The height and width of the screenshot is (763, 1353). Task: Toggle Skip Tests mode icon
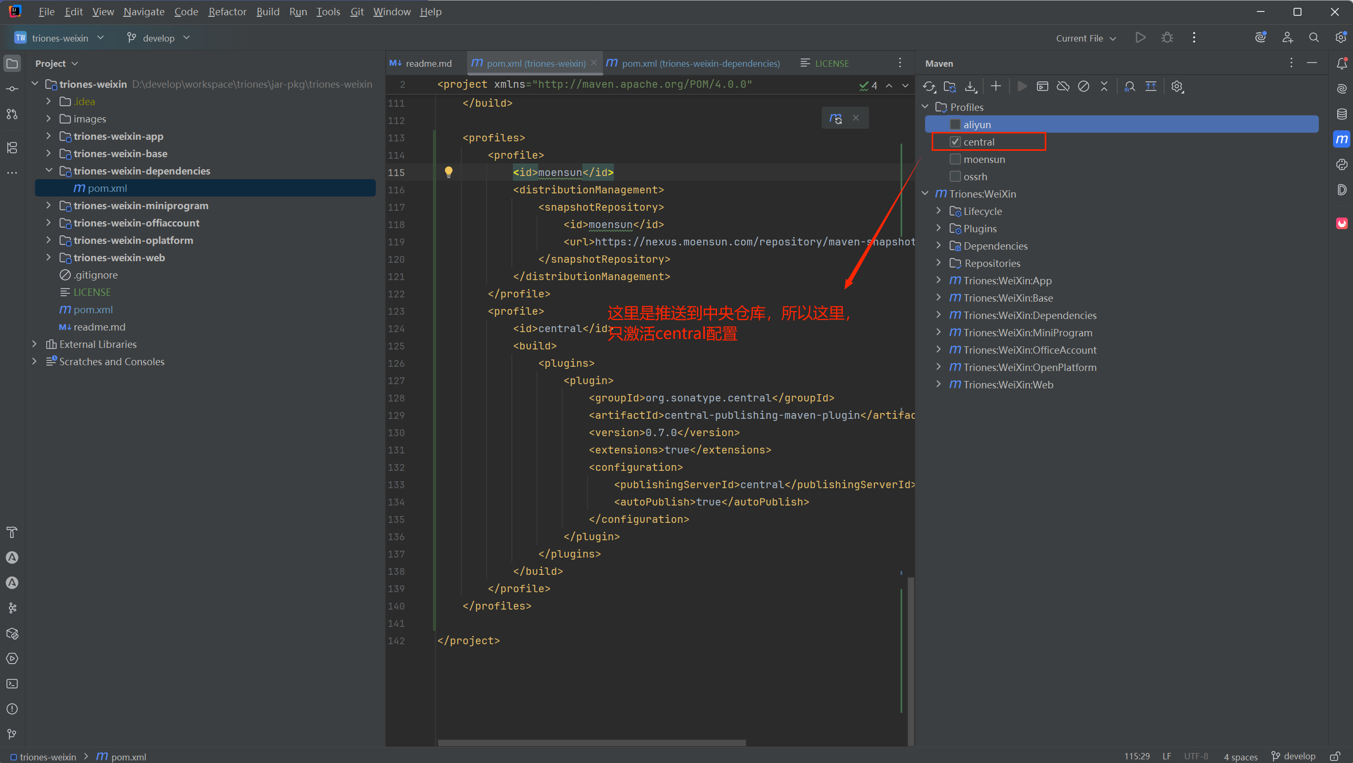[x=1084, y=87]
